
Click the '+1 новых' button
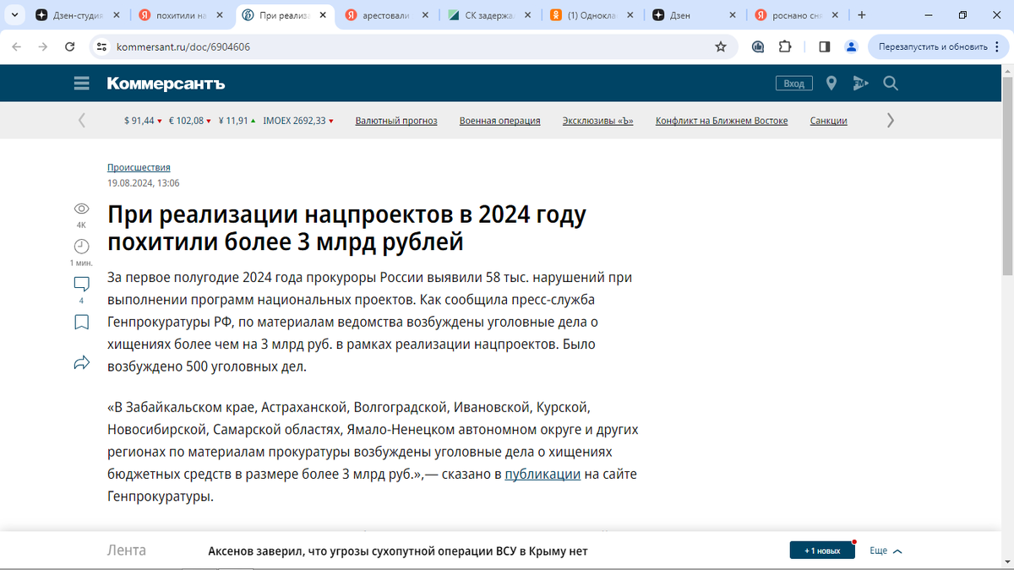click(822, 551)
